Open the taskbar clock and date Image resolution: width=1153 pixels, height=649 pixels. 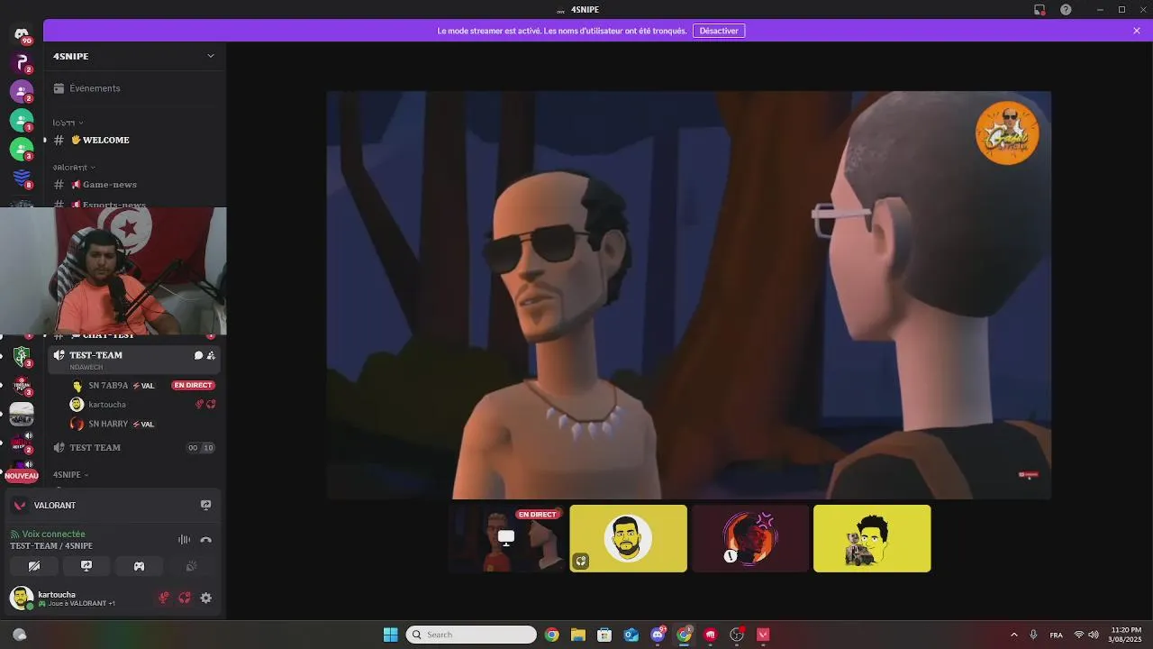point(1126,635)
